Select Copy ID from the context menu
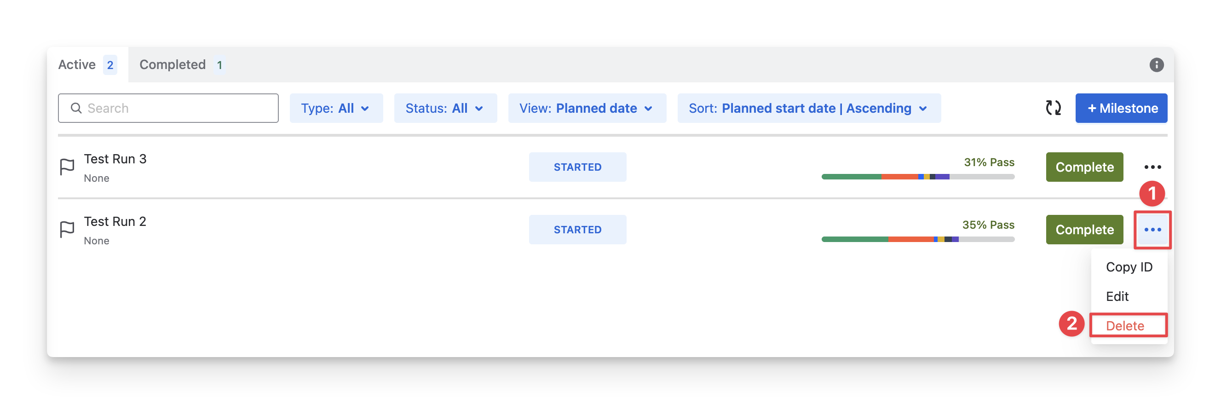This screenshot has width=1221, height=404. pos(1129,267)
